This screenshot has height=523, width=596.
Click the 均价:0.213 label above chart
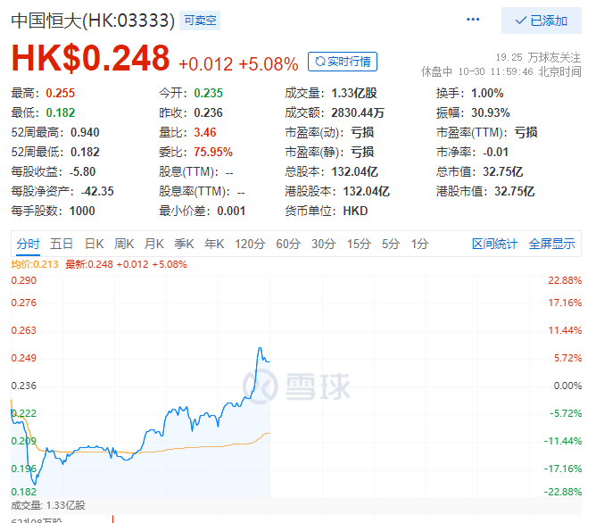click(x=35, y=264)
